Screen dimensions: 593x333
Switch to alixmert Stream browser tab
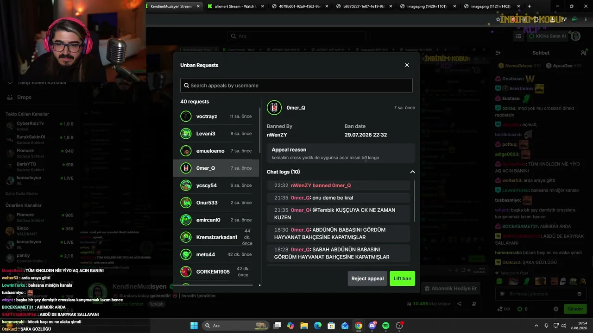pos(235,6)
